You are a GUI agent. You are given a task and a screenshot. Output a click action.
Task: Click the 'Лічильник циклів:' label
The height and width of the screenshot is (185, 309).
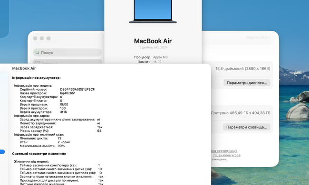34,138
